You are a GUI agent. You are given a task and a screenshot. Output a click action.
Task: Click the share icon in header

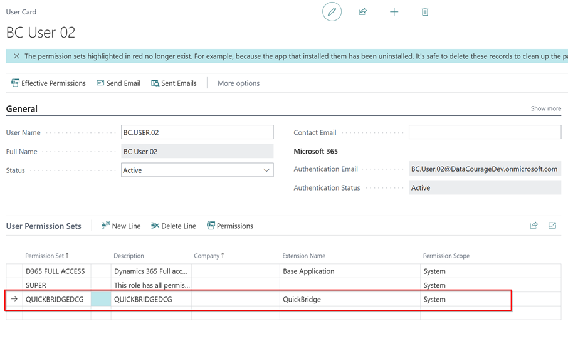pos(362,12)
